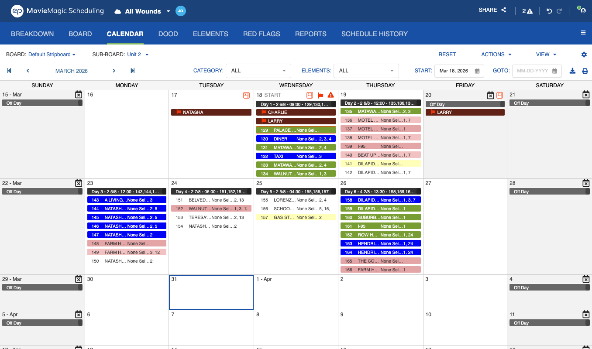Jump to first month arrow
This screenshot has height=349, width=592.
[9, 71]
